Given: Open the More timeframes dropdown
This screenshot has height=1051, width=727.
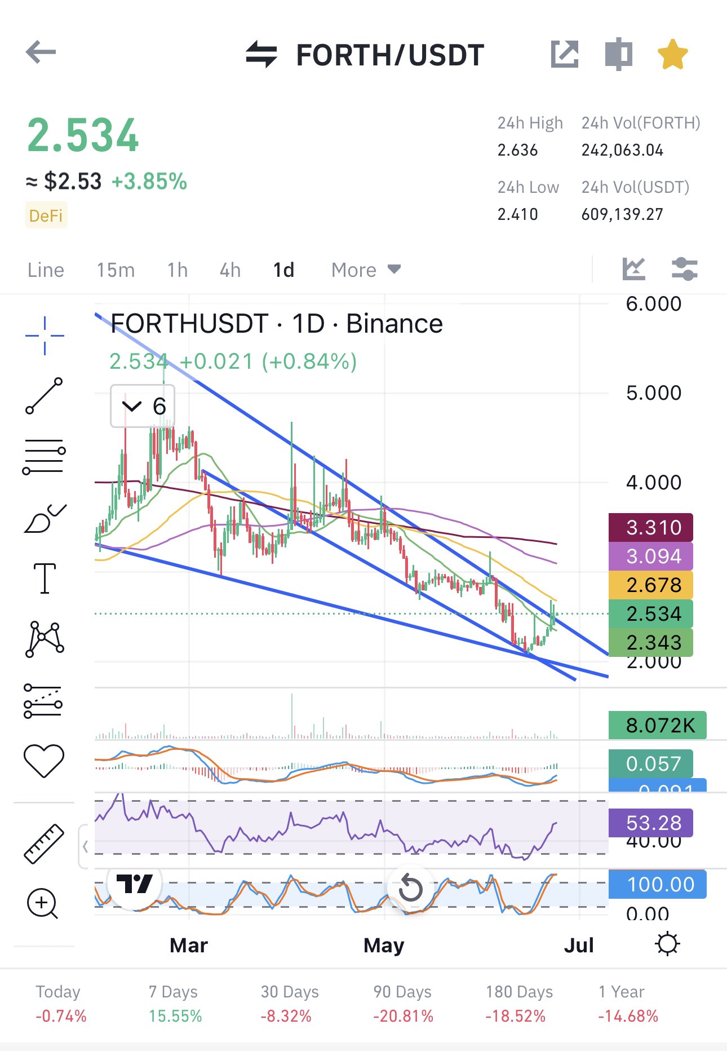Looking at the screenshot, I should point(366,270).
